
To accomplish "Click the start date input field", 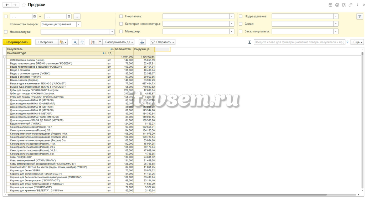I will pos(21,16).
